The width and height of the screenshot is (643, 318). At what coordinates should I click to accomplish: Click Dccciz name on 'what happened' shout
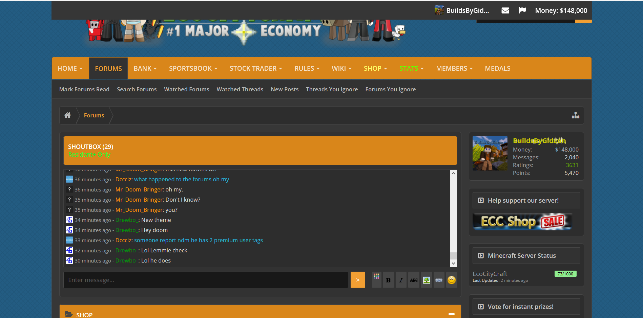pos(123,179)
